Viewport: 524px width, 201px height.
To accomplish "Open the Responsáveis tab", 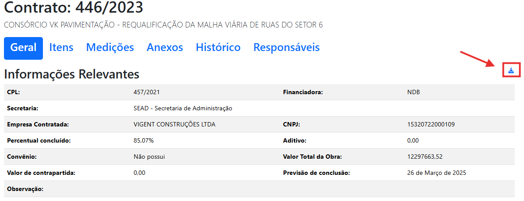I will tap(287, 48).
